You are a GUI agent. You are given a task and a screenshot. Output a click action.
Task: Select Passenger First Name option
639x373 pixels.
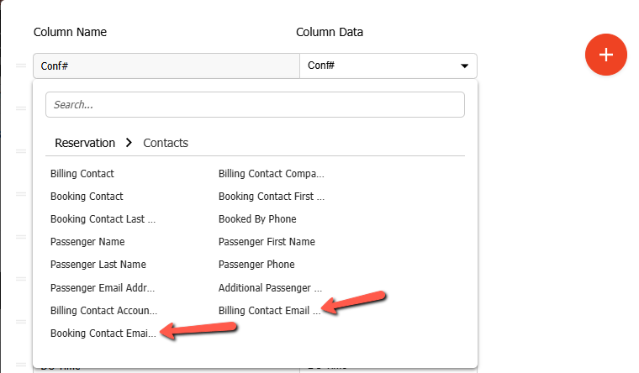[x=267, y=242]
